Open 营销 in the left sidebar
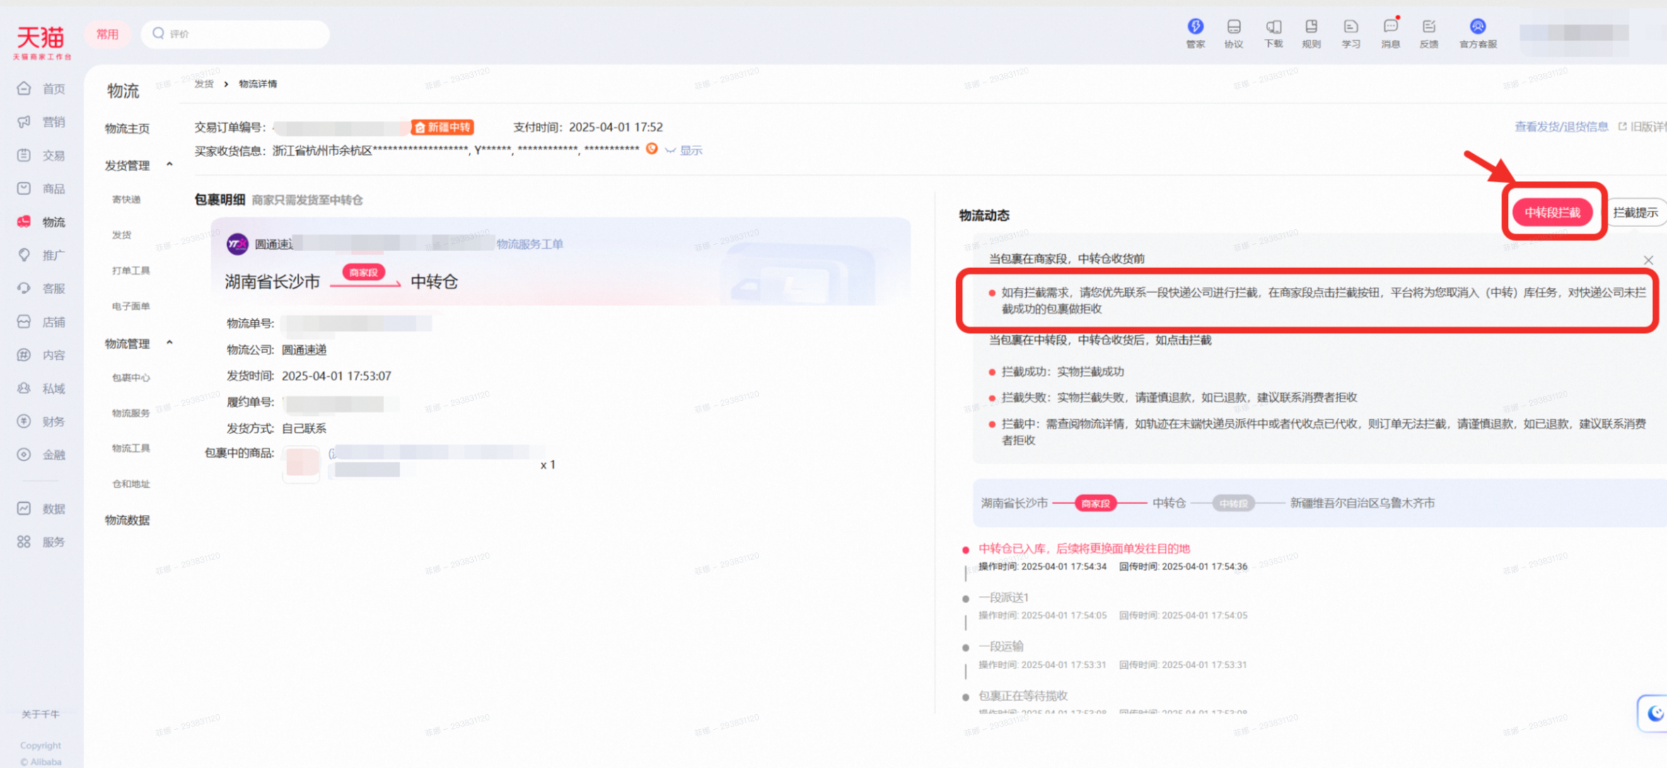 (x=42, y=122)
